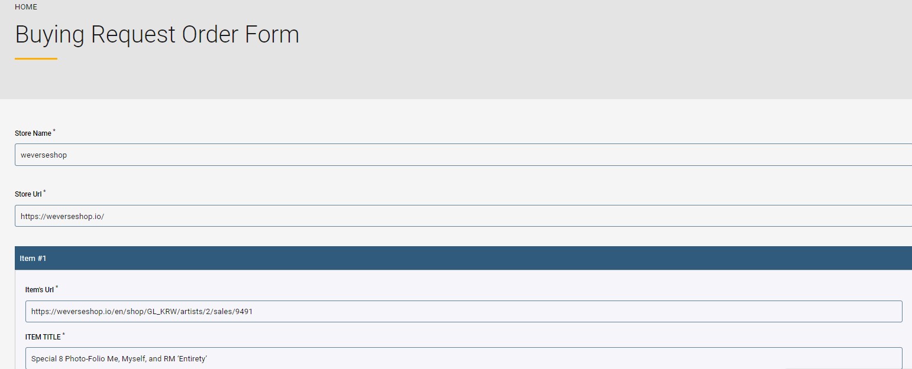Click the asterisk after ITEM TITLE

click(64, 335)
